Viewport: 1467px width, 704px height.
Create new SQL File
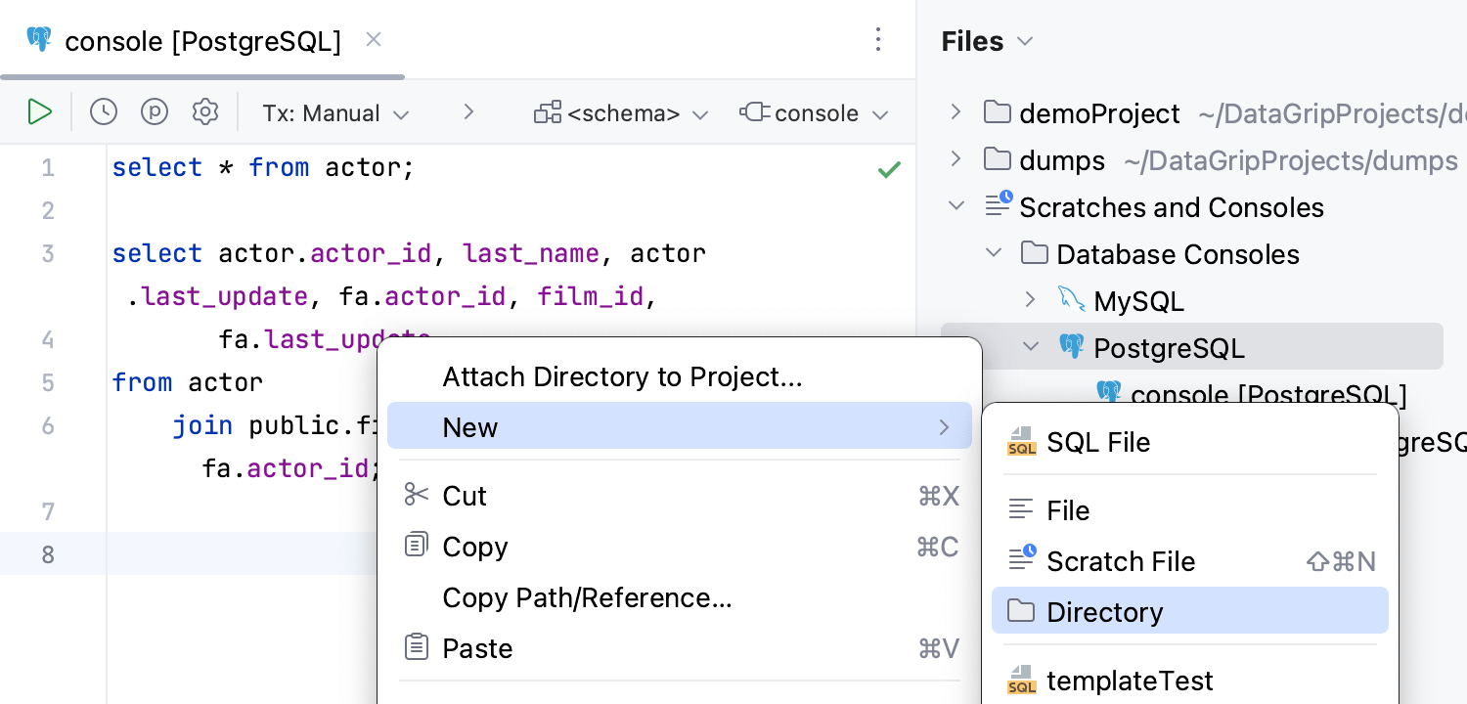(1190, 442)
